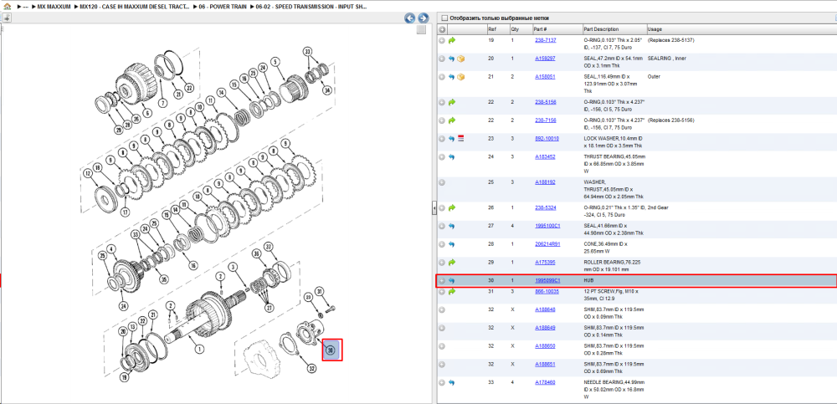837x404 pixels.
Task: Click the package box icon for A159297
Action: pos(460,59)
